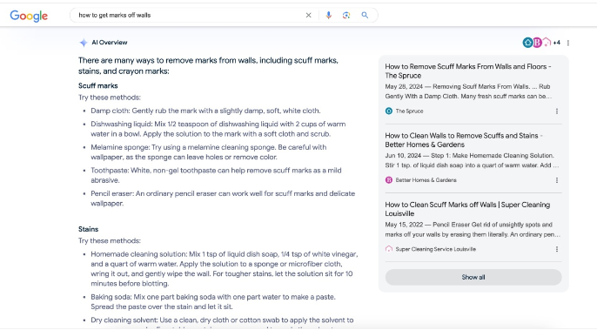Image resolution: width=597 pixels, height=330 pixels.
Task: Open Super Cleaning source avatar at top
Action: pyautogui.click(x=547, y=43)
